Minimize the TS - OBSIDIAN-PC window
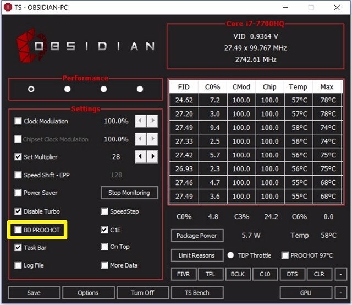The width and height of the screenshot is (352, 305). [x=285, y=7]
